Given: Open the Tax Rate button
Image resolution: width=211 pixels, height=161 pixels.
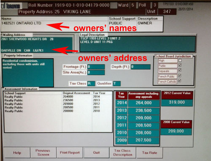Looking at the screenshot, I should 149,153.
